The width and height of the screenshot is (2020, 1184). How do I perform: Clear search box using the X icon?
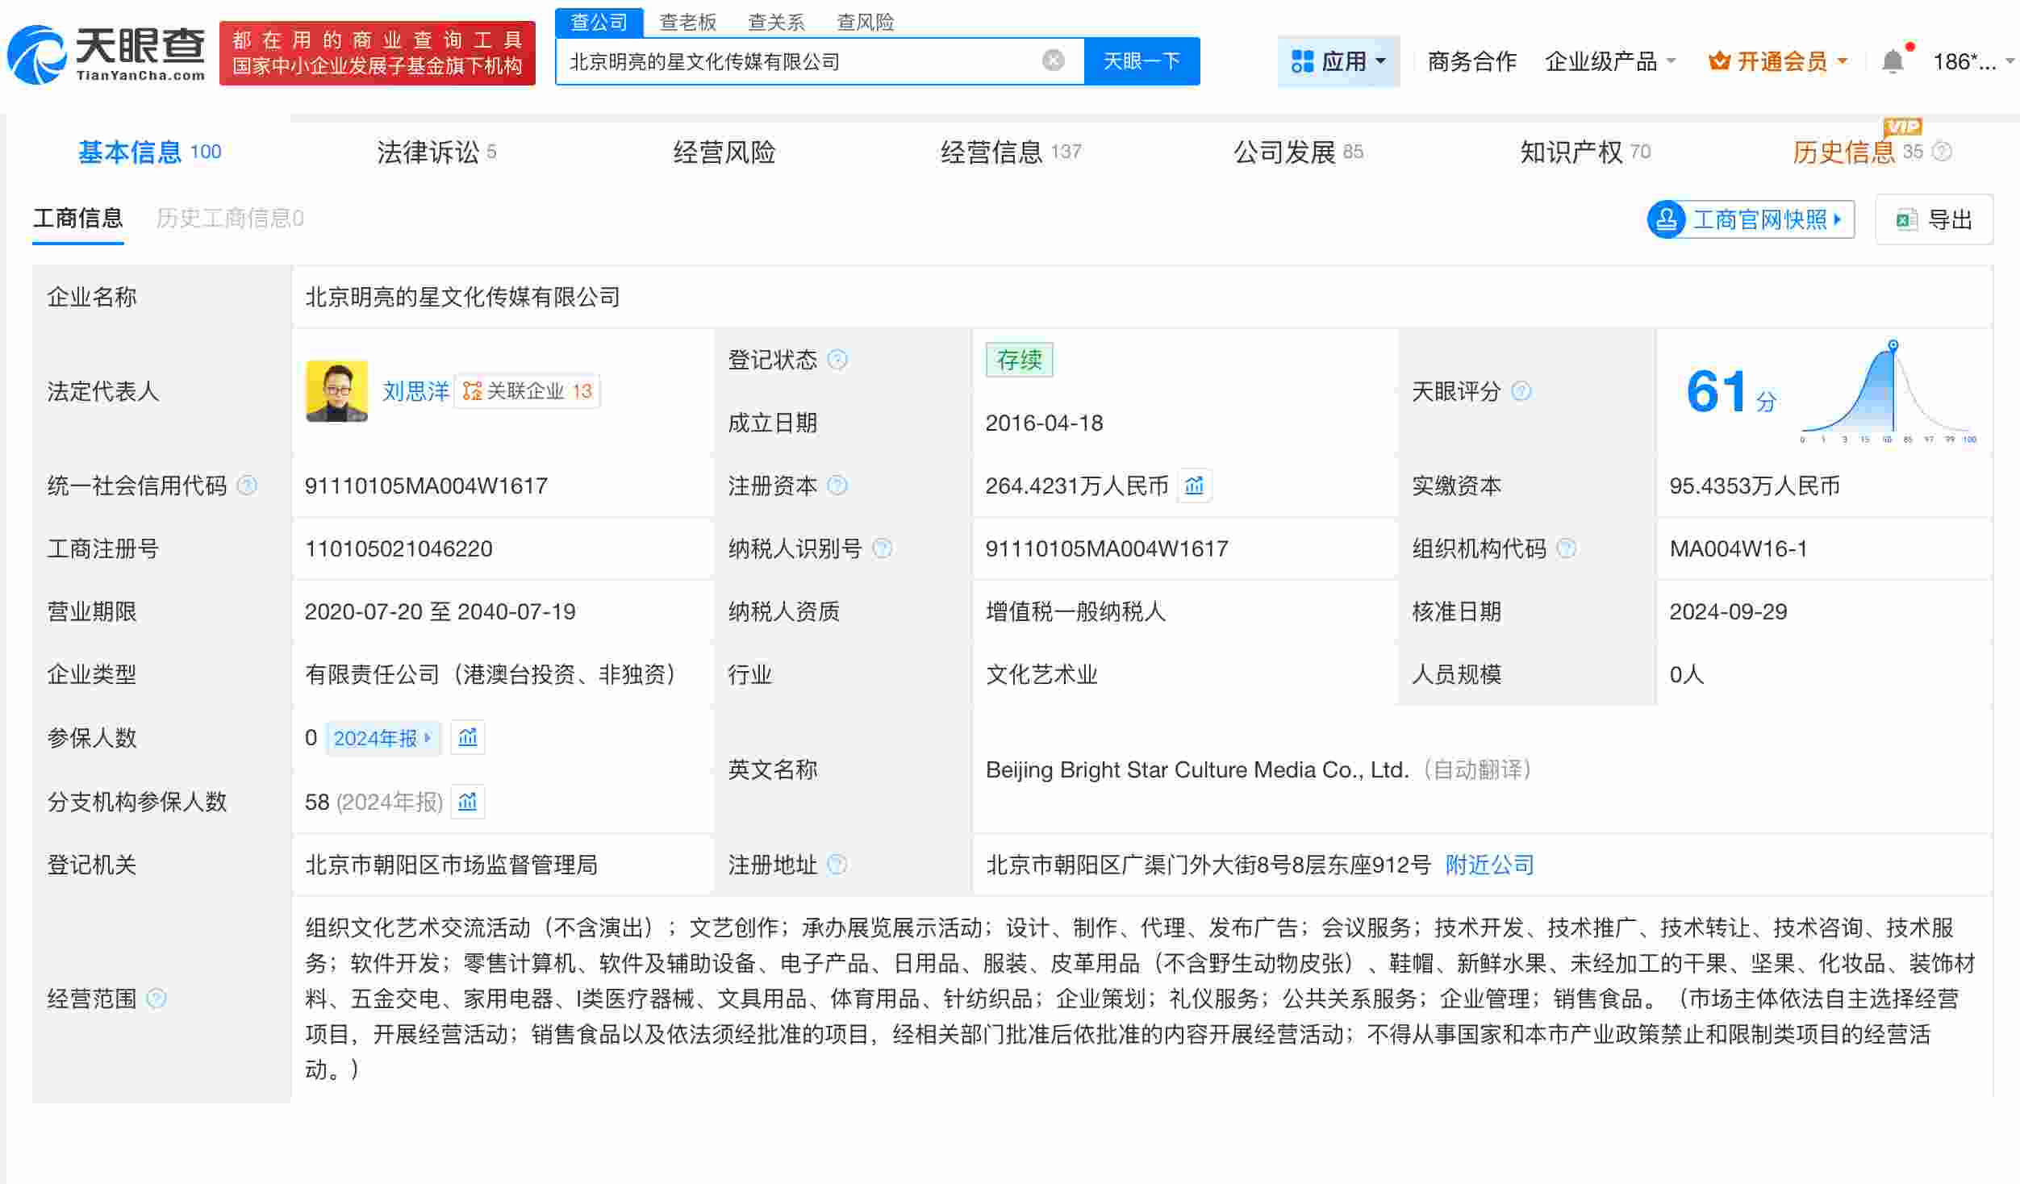(x=1051, y=59)
